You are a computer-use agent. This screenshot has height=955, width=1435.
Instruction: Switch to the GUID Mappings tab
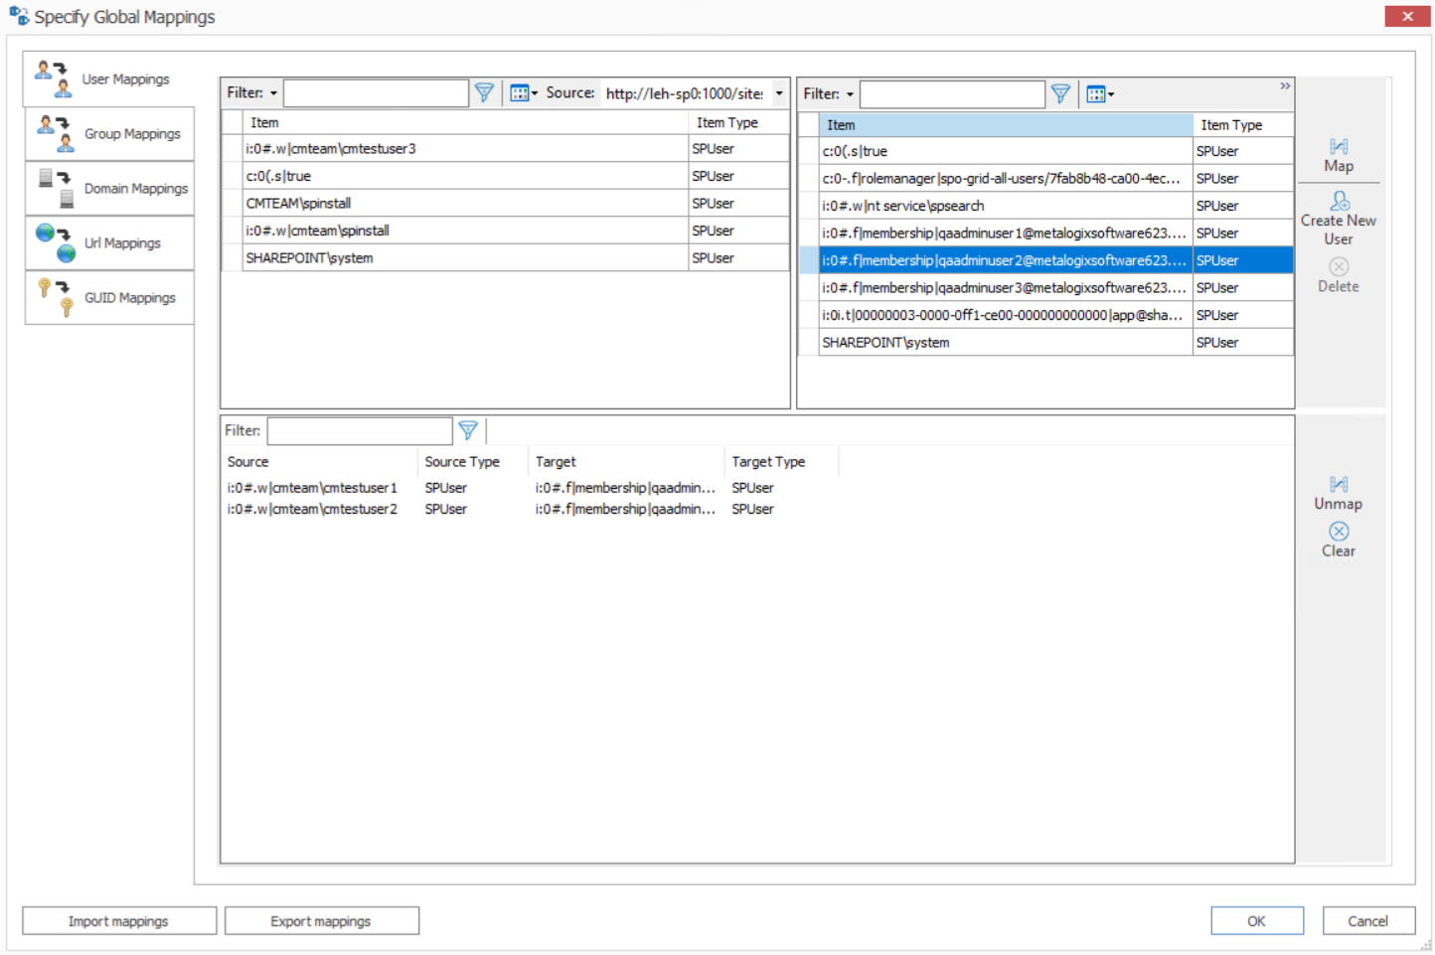pyautogui.click(x=109, y=297)
